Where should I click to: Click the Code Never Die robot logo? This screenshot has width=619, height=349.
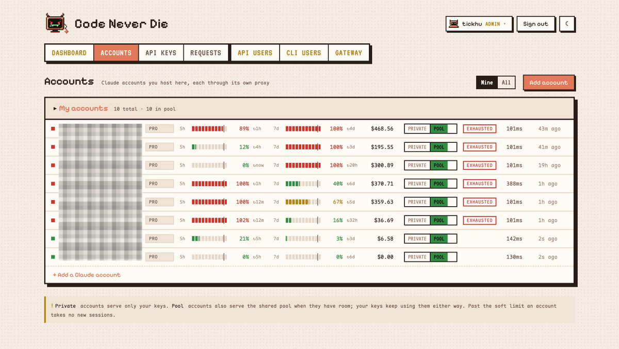(57, 24)
